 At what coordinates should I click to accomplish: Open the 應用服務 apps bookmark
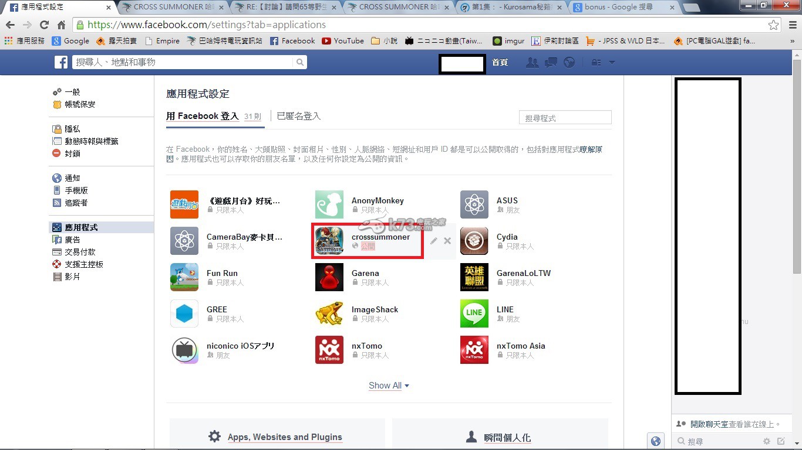coord(24,41)
